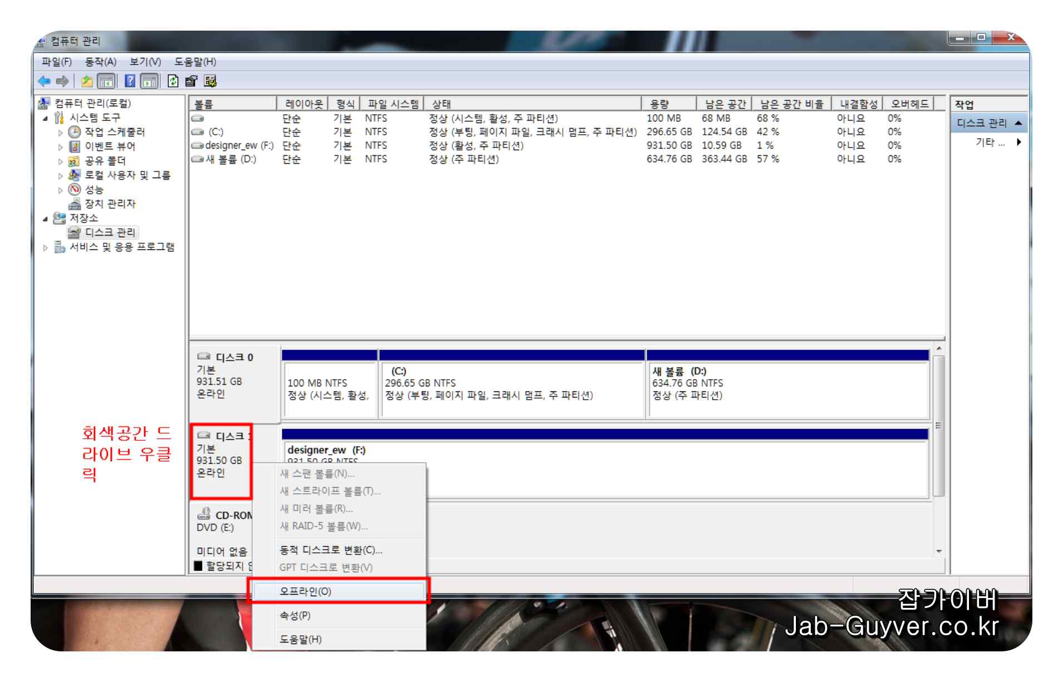Open 장치 관리자 tree item
The width and height of the screenshot is (1063, 682).
(110, 204)
